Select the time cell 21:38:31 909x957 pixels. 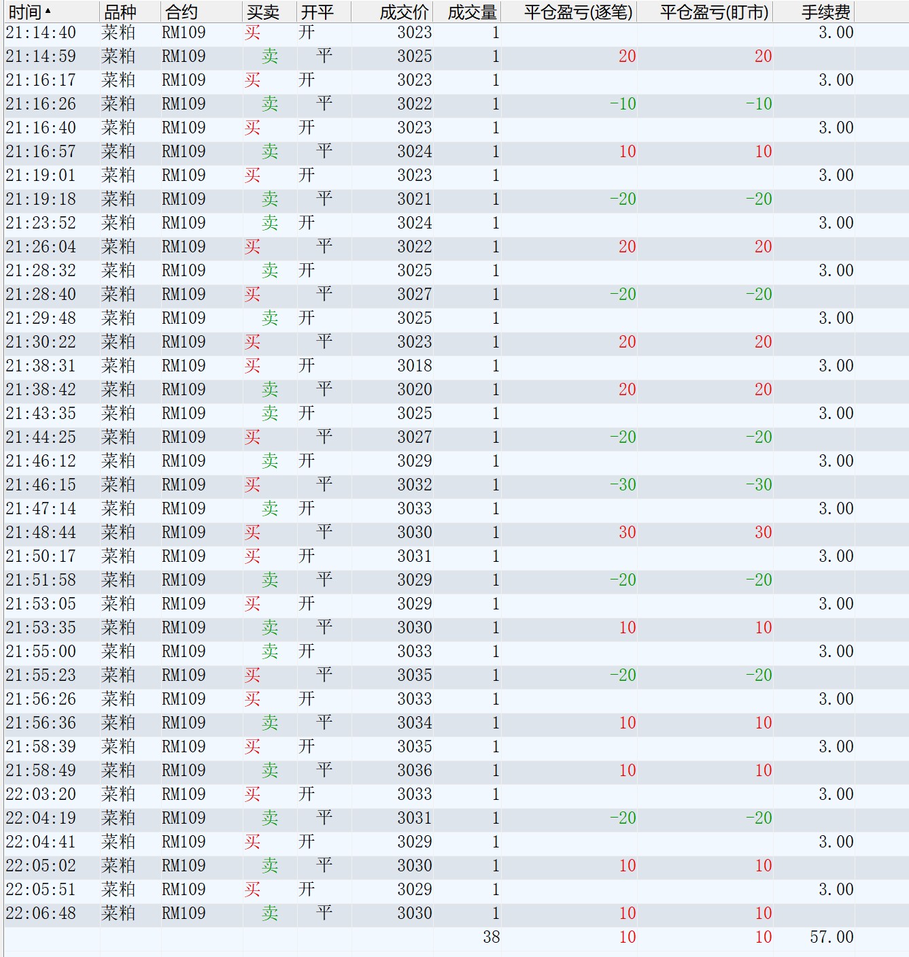41,366
